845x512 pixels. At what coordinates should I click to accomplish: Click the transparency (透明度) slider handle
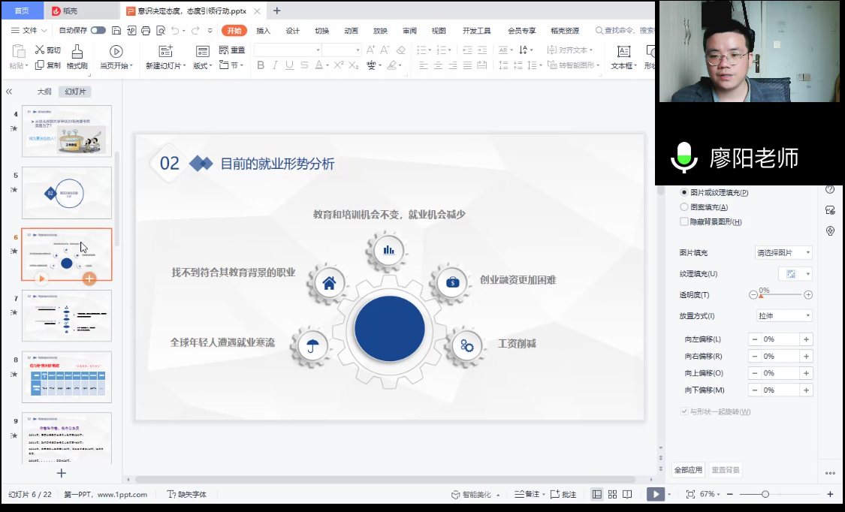[761, 296]
